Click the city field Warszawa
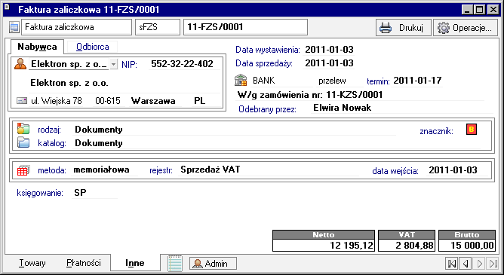The height and width of the screenshot is (275, 504). click(x=153, y=101)
